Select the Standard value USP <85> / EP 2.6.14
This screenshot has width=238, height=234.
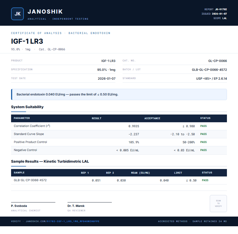point(211,79)
